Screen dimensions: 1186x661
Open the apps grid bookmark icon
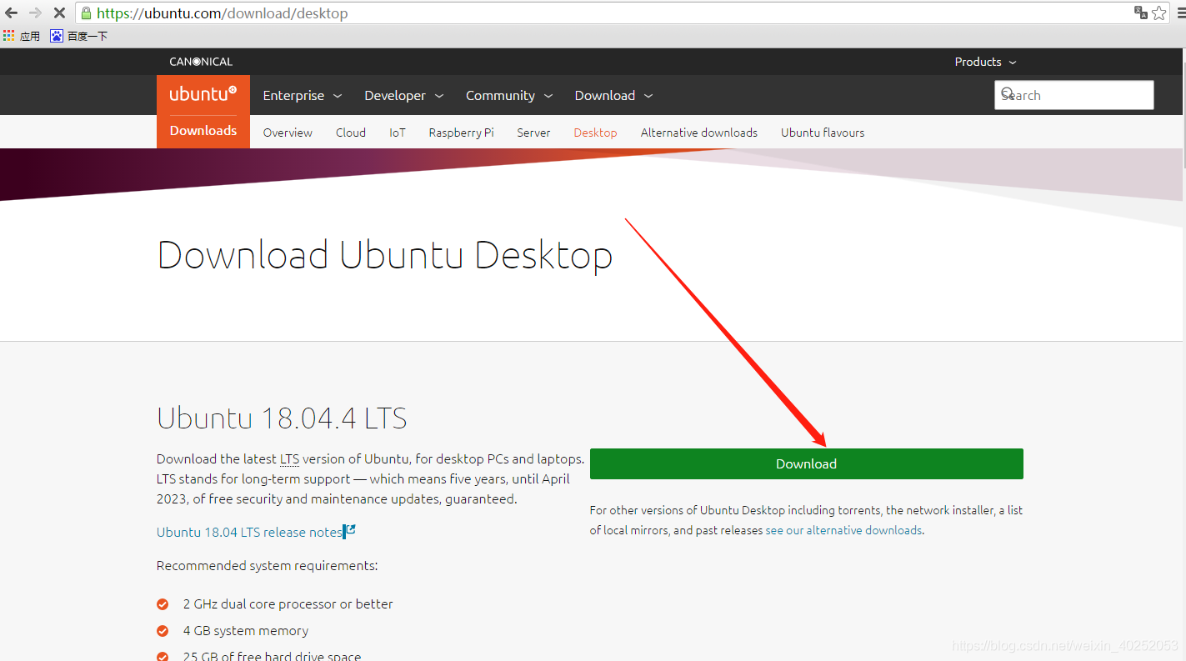pyautogui.click(x=9, y=36)
